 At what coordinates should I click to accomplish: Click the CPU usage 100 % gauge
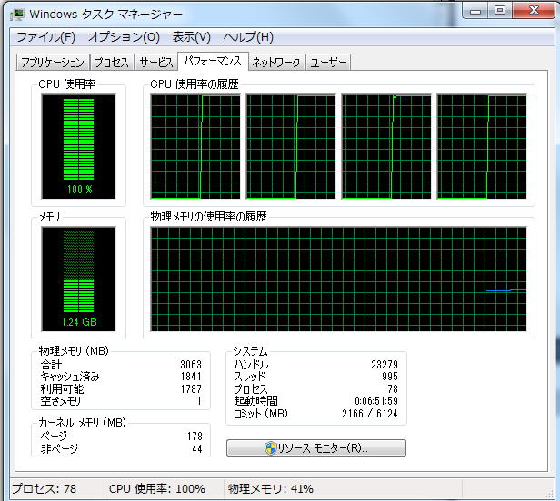tap(78, 146)
